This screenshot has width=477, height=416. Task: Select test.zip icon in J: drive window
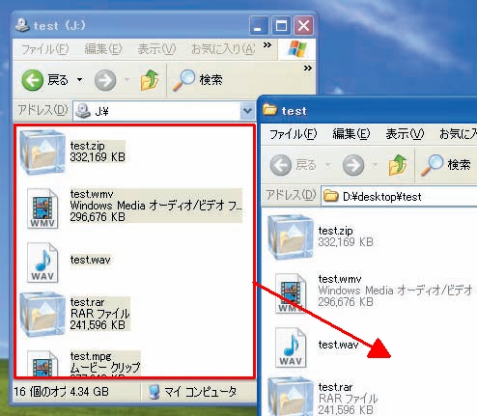[x=42, y=152]
